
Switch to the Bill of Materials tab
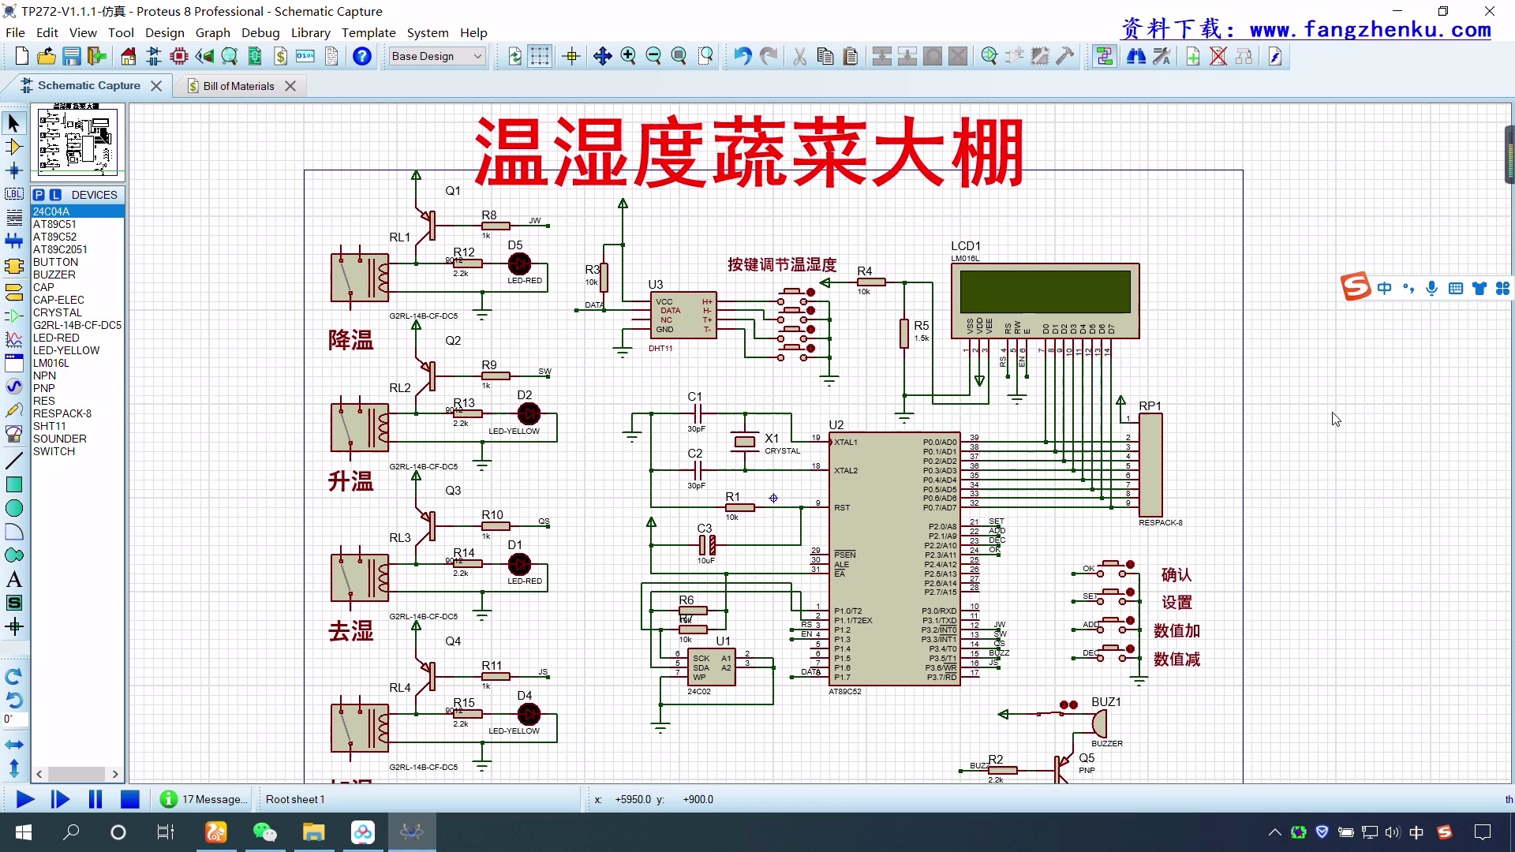238,86
